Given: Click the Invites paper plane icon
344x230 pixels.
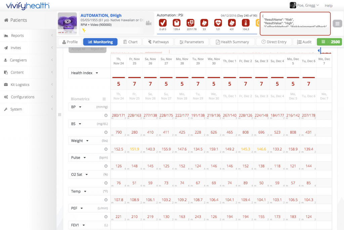Looking at the screenshot, I should click(6, 48).
